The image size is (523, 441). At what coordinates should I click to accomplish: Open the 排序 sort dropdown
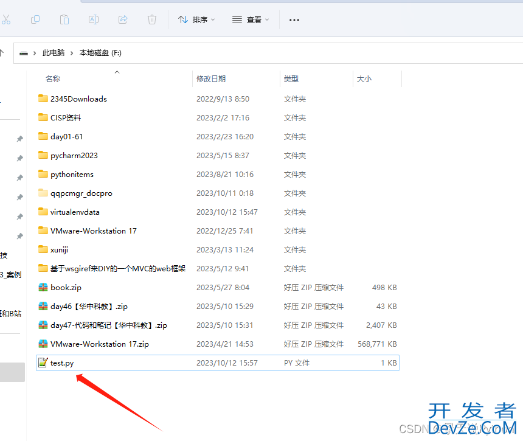click(x=196, y=19)
